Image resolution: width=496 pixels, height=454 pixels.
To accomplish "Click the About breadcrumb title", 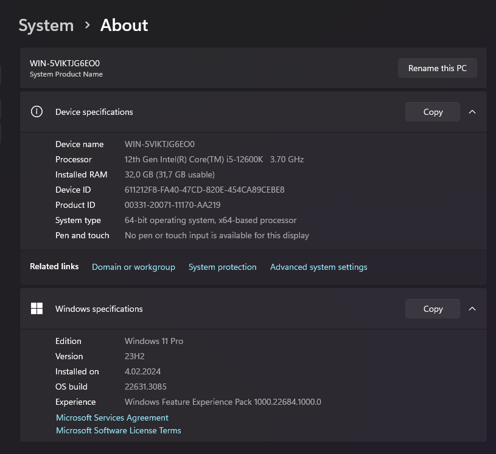I will point(124,25).
